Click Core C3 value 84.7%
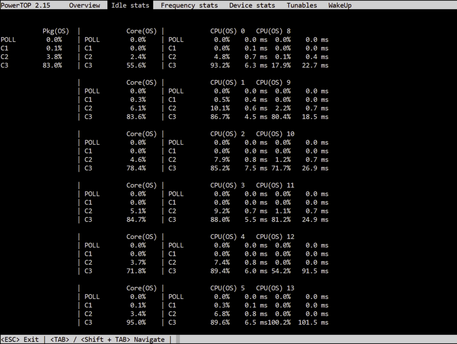This screenshot has height=344, width=457. tap(136, 220)
